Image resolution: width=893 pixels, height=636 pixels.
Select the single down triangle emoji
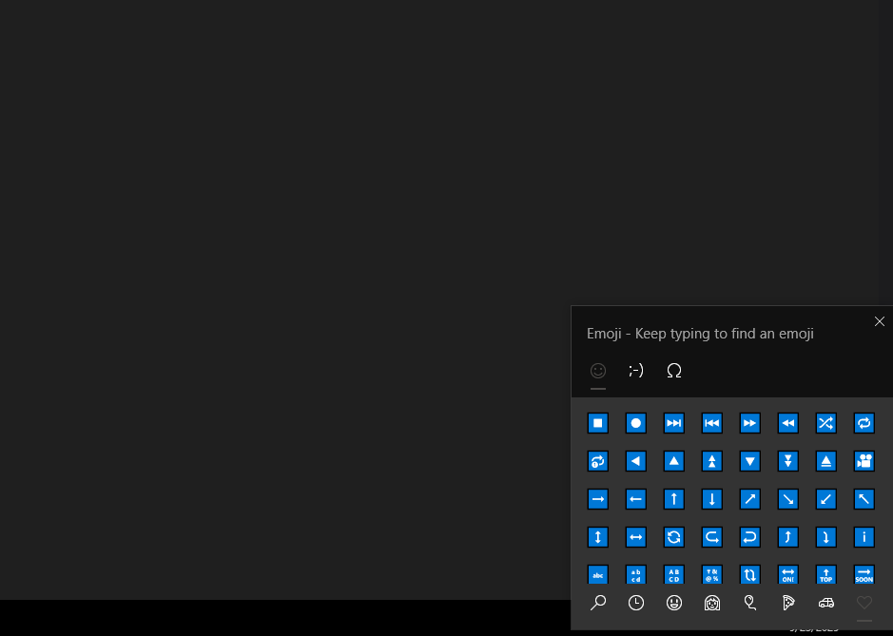750,461
